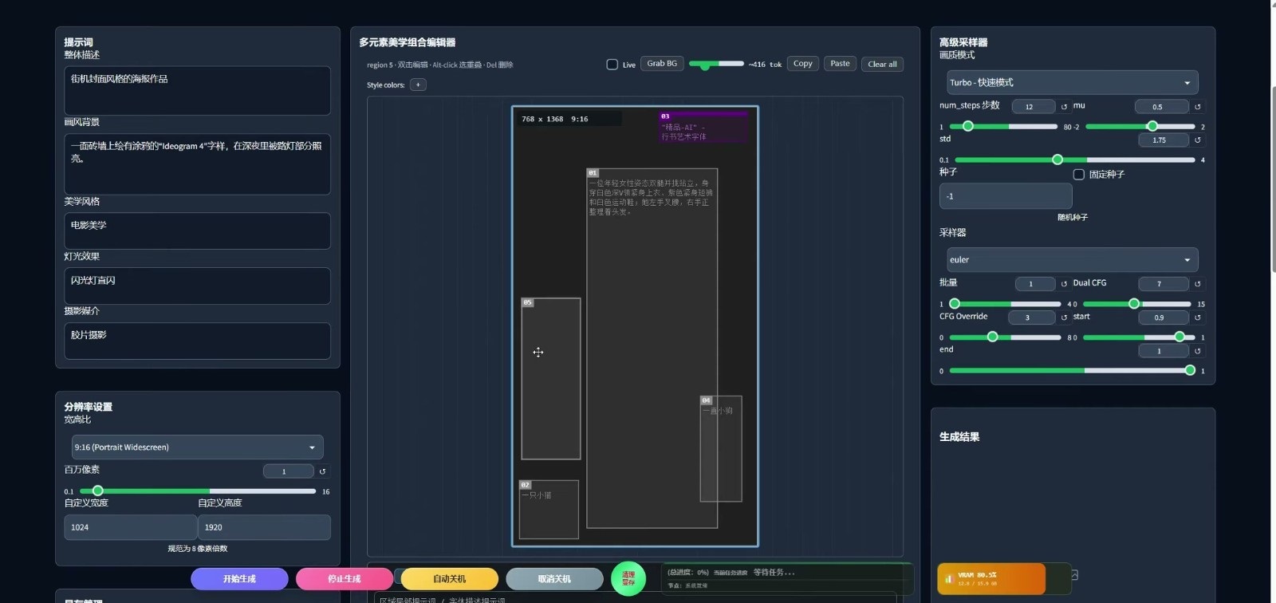Click the Grab BG button

click(x=662, y=64)
